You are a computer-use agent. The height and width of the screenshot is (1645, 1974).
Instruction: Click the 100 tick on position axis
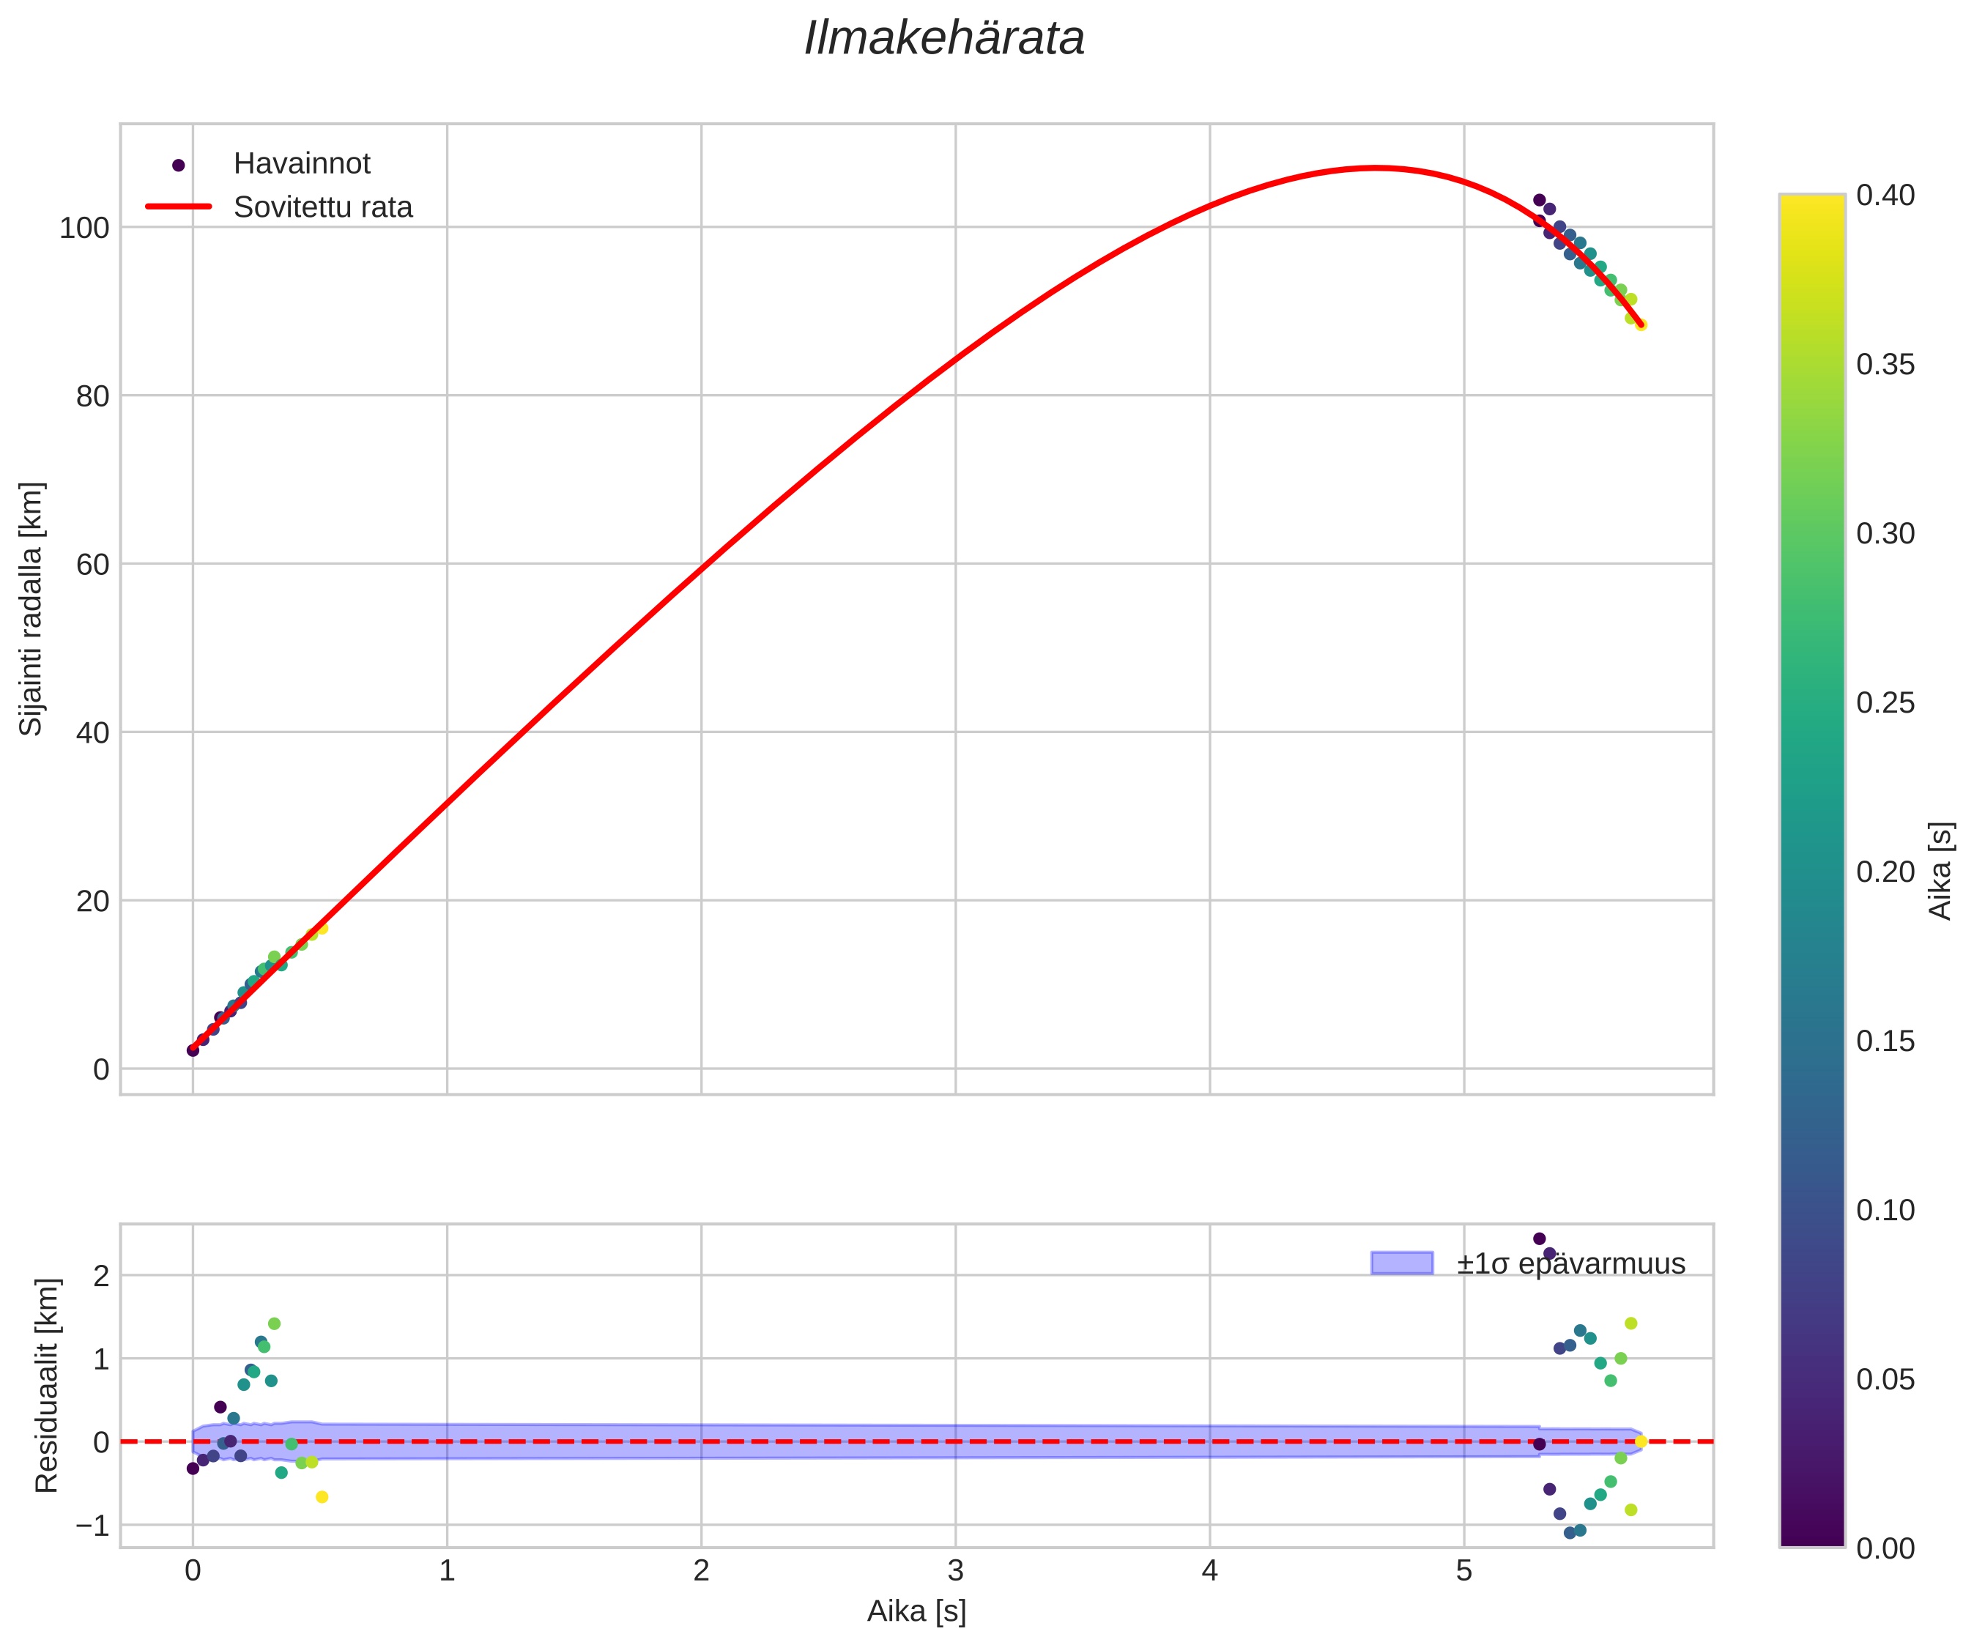coord(85,229)
